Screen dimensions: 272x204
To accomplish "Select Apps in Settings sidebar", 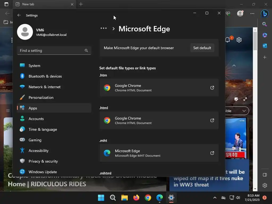I will [54, 108].
